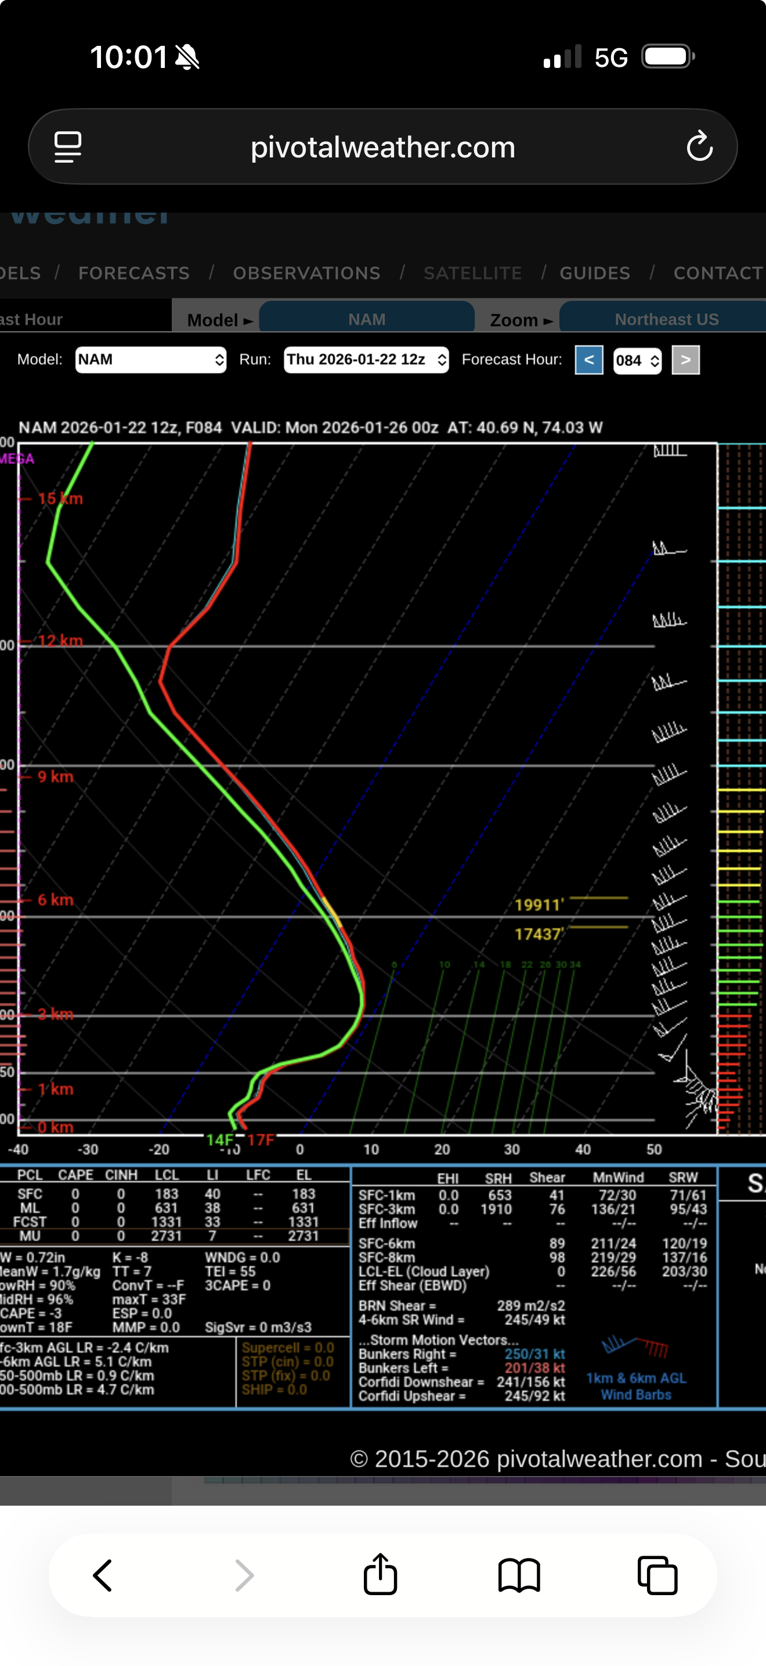Tap the Safari back arrow
This screenshot has width=766, height=1666.
click(x=103, y=1575)
